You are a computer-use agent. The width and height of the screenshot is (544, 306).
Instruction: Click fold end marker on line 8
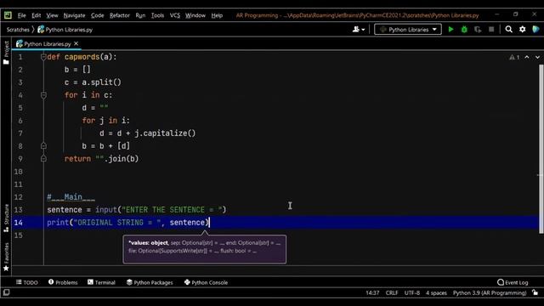[x=43, y=146]
